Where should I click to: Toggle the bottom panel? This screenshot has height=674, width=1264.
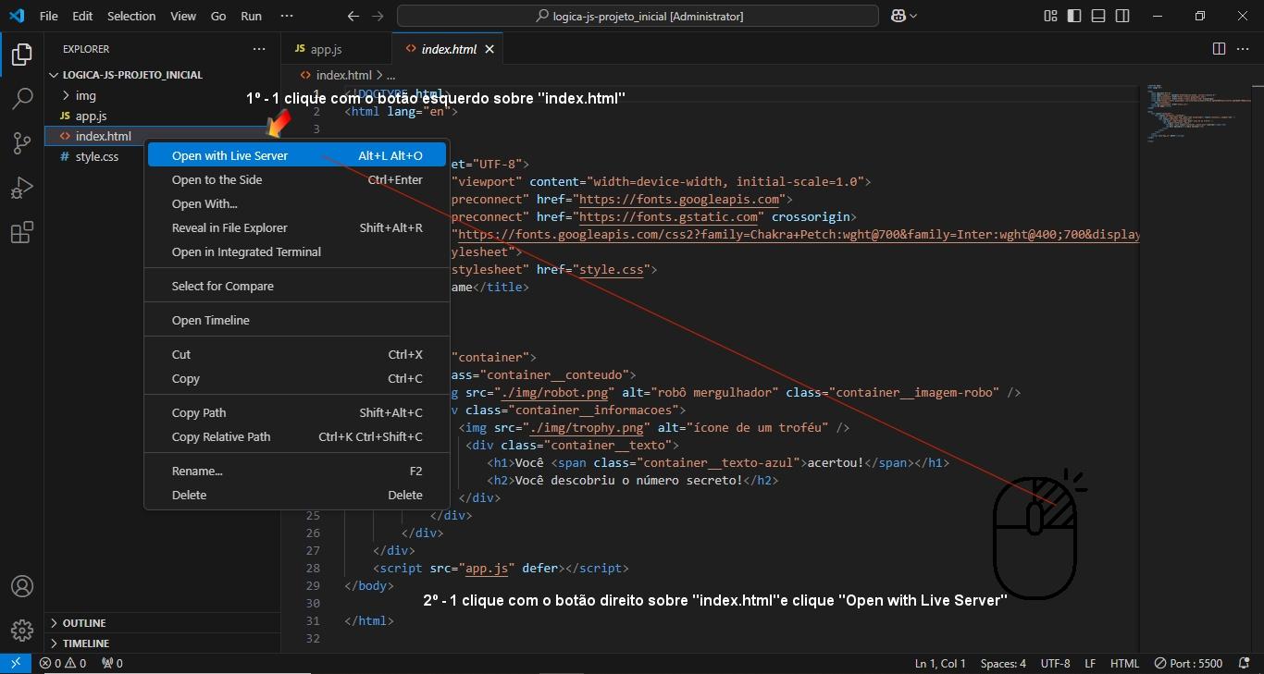coord(1098,16)
